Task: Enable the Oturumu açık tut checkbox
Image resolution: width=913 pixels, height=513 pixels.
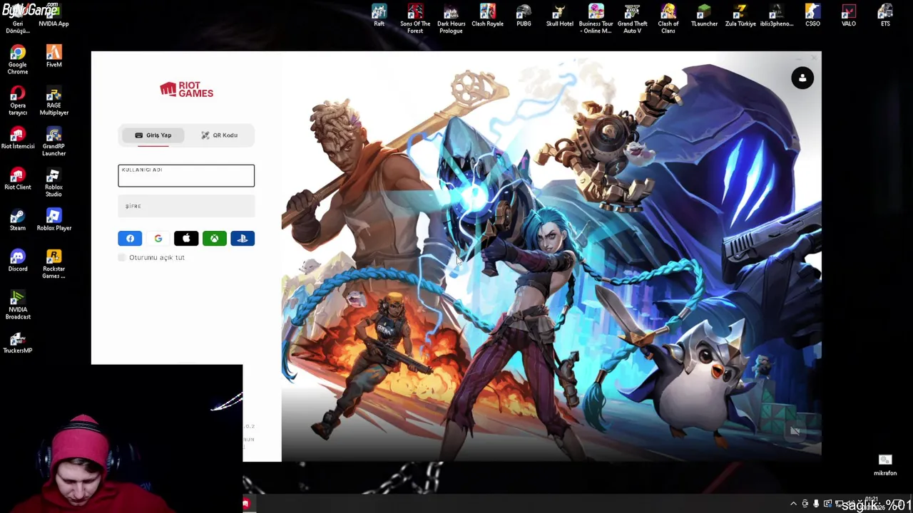Action: click(122, 258)
